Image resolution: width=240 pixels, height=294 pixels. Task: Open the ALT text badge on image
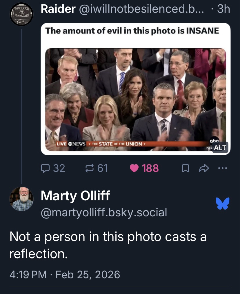click(220, 147)
